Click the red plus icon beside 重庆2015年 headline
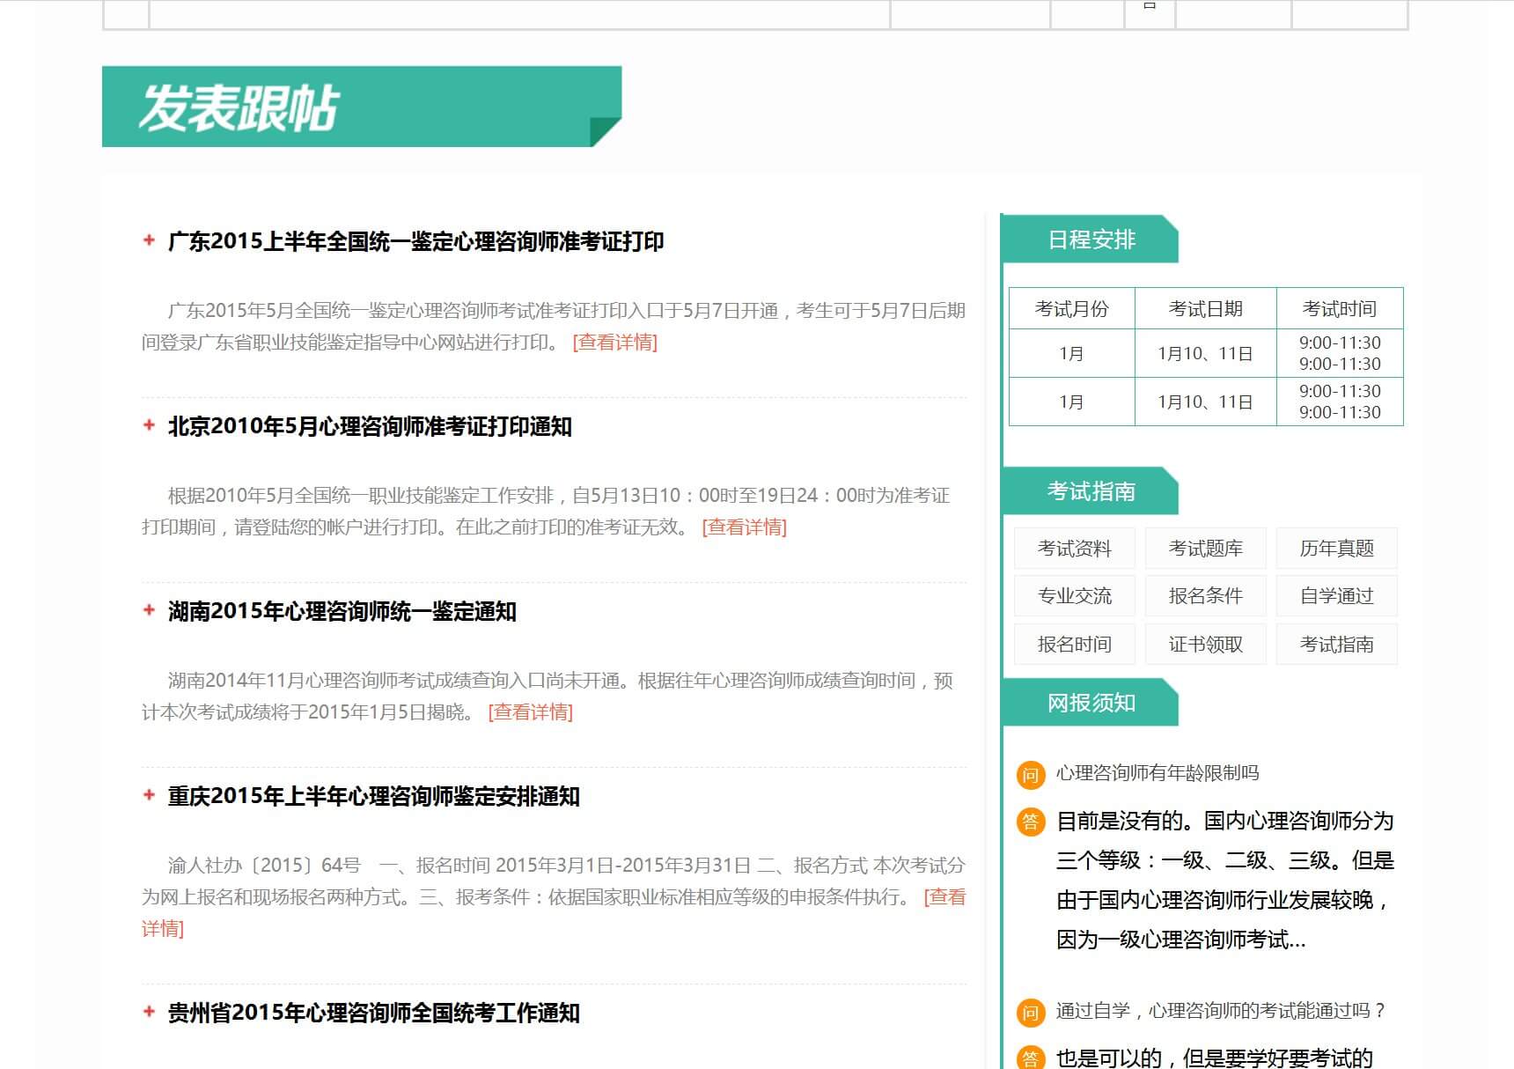This screenshot has width=1514, height=1069. pyautogui.click(x=149, y=794)
